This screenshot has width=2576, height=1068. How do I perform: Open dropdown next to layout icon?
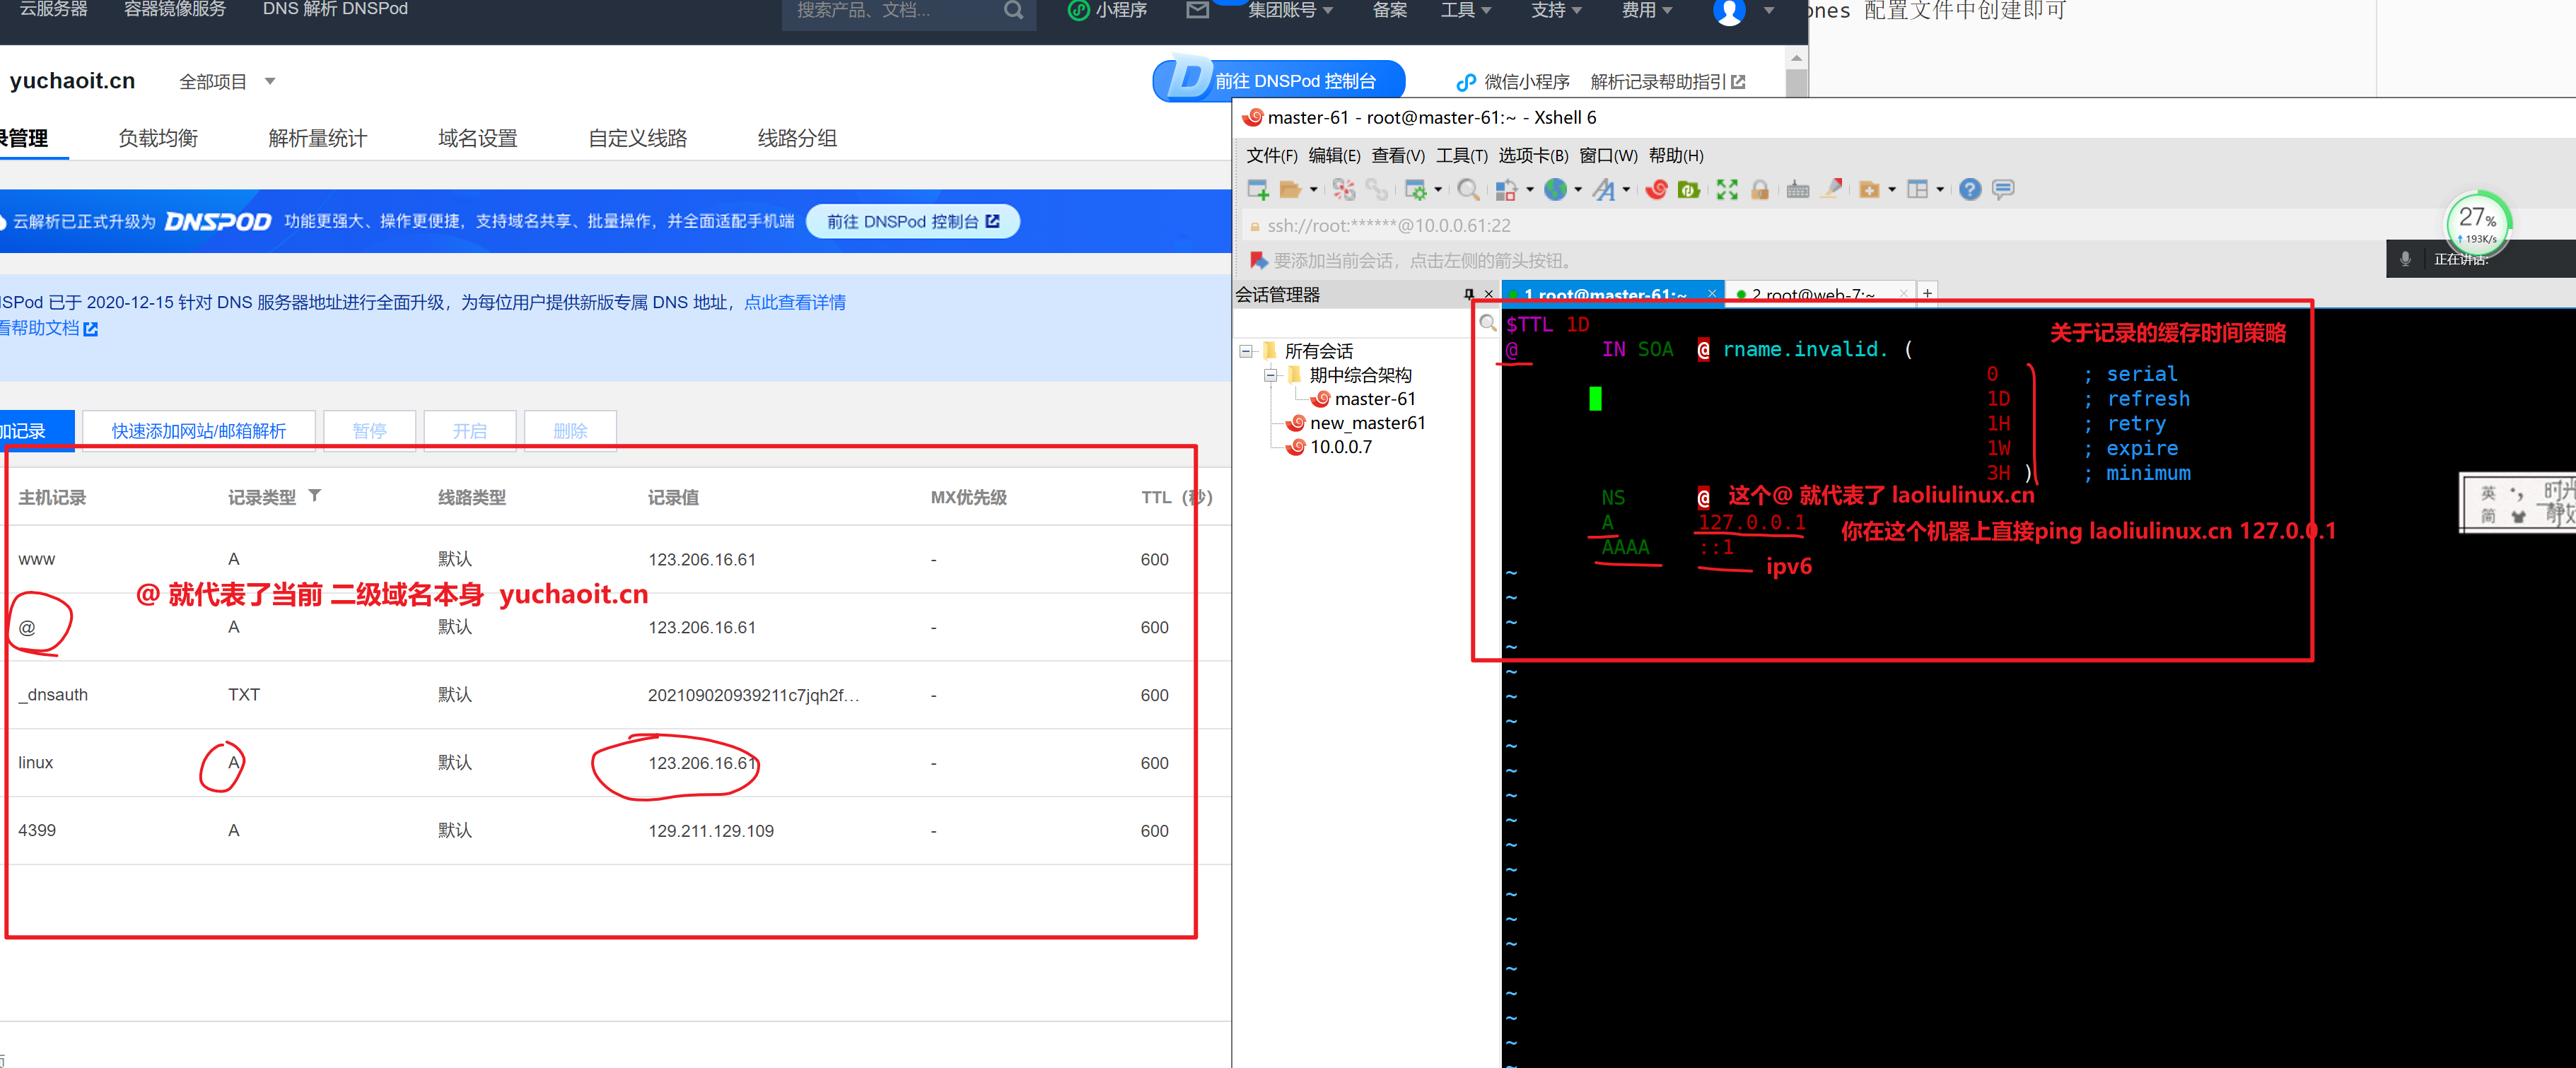pos(1940,189)
